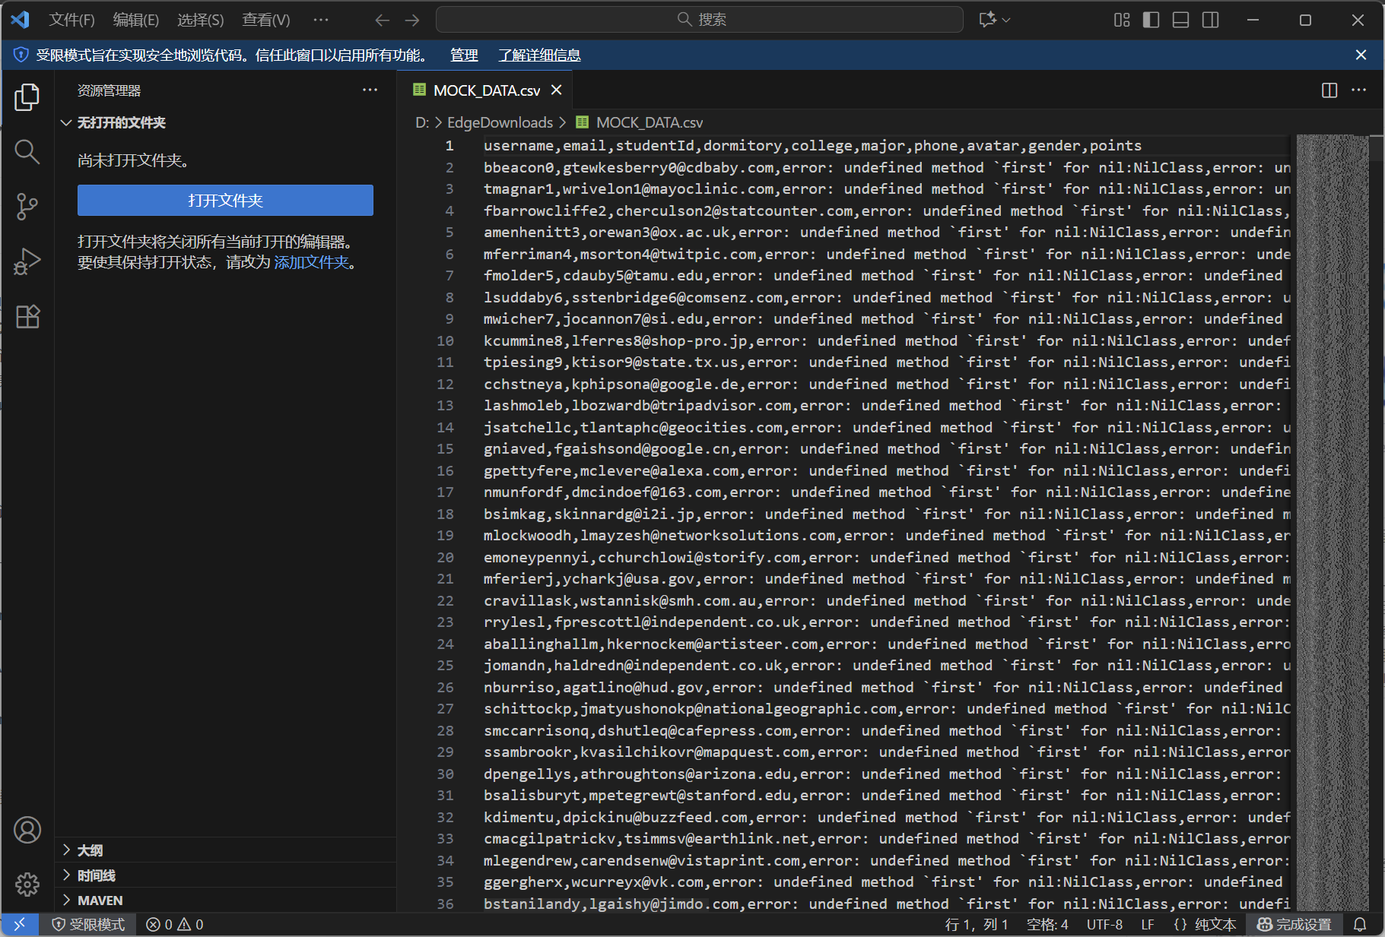Click MOCK_DATA.csv in the breadcrumb

(x=649, y=122)
